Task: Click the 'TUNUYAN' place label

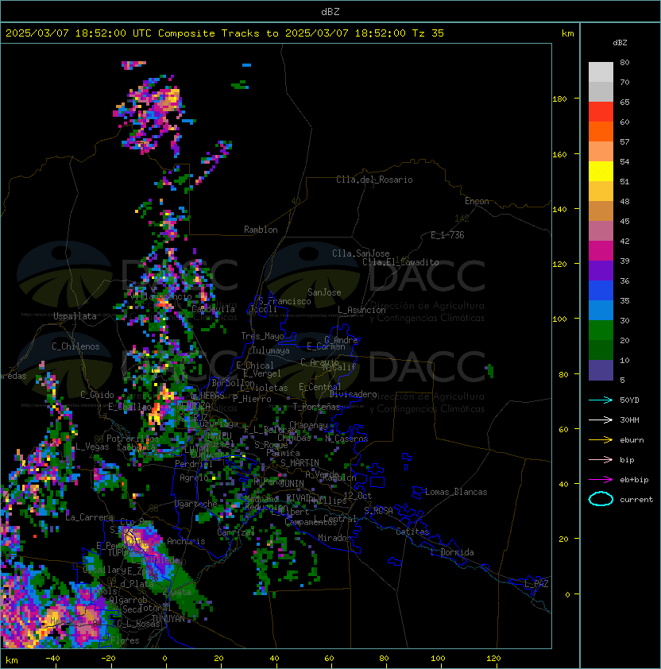Action: [x=168, y=619]
